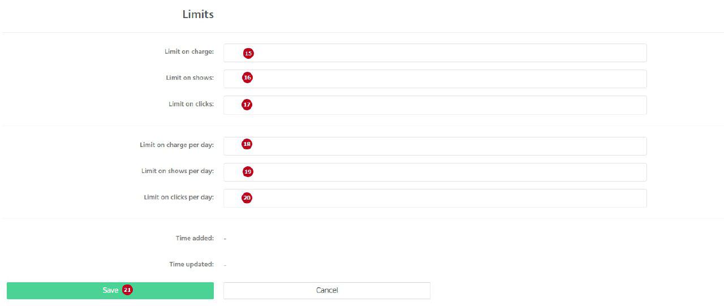Click the red marker numbered 19
Screen dimensions: 724x306
click(248, 171)
